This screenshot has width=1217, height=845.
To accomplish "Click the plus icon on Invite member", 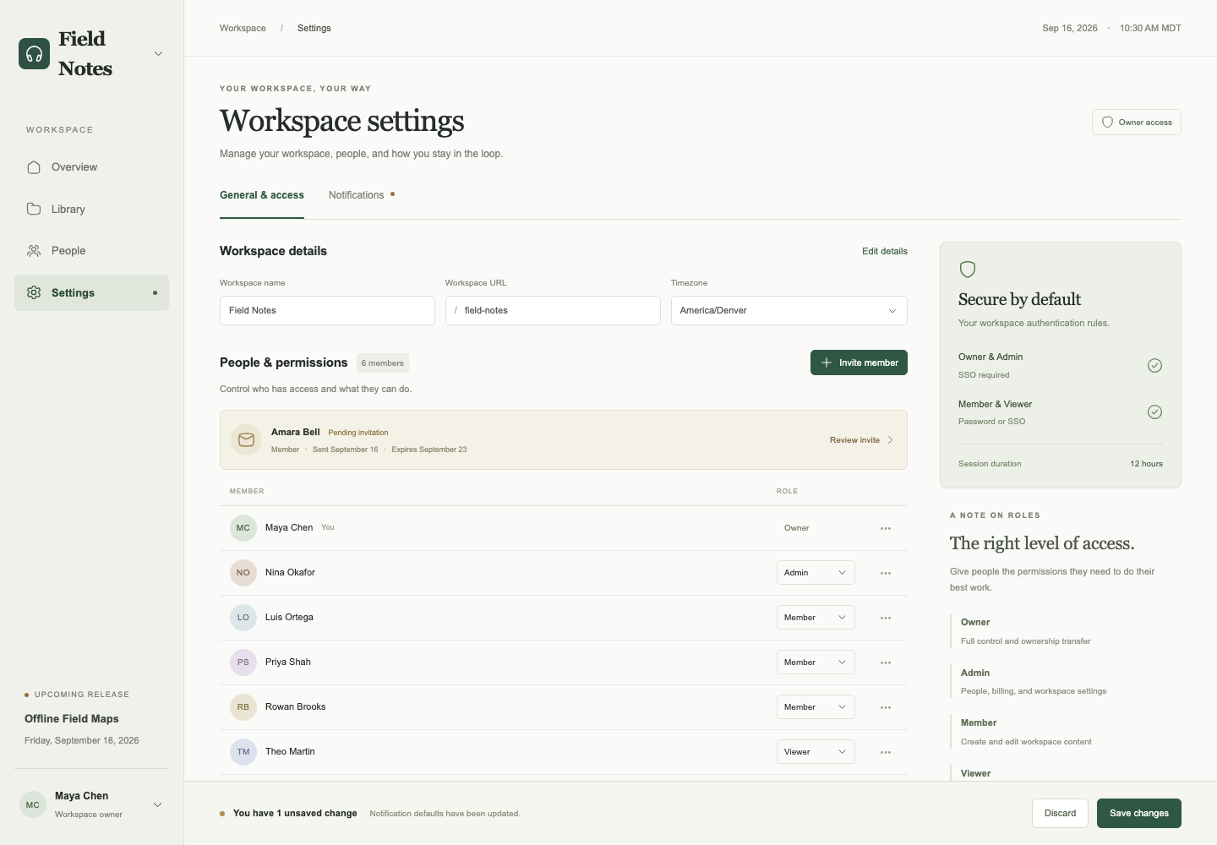I will click(x=827, y=363).
